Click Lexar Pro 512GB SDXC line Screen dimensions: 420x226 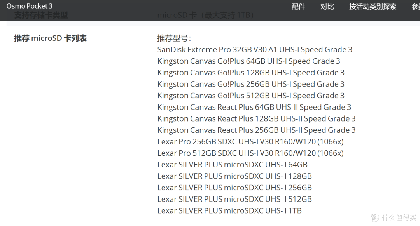click(250, 153)
